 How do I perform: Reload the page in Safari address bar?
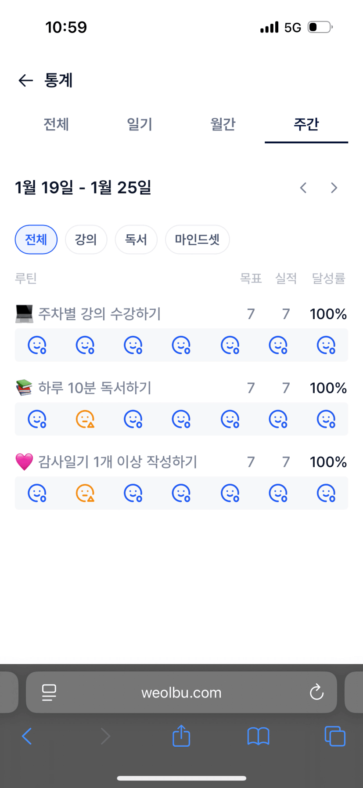tap(316, 692)
